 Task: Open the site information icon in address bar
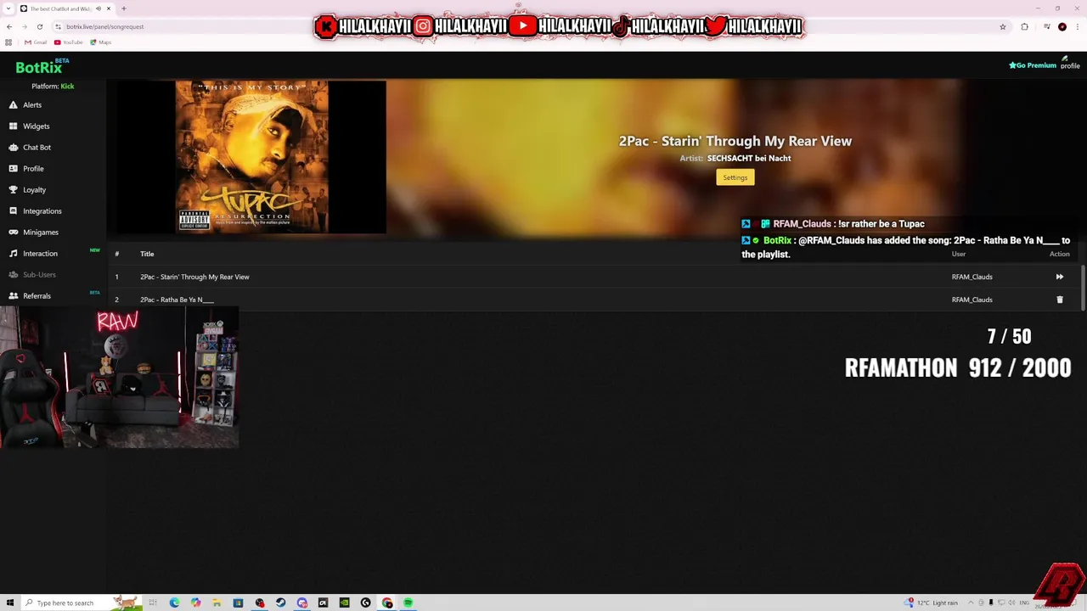(x=58, y=26)
